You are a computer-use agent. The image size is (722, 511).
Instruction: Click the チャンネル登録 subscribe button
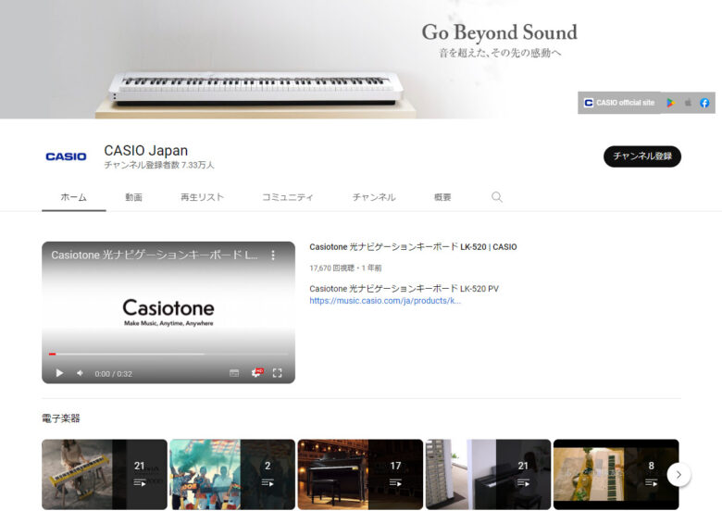(x=641, y=156)
